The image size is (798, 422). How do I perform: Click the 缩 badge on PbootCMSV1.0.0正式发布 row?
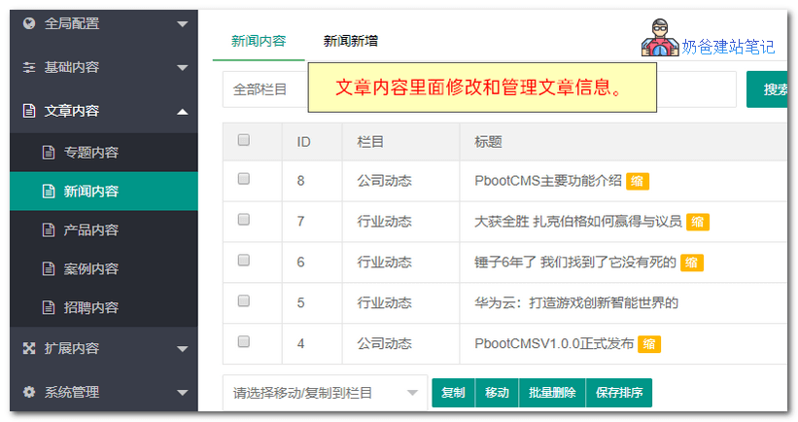[649, 344]
